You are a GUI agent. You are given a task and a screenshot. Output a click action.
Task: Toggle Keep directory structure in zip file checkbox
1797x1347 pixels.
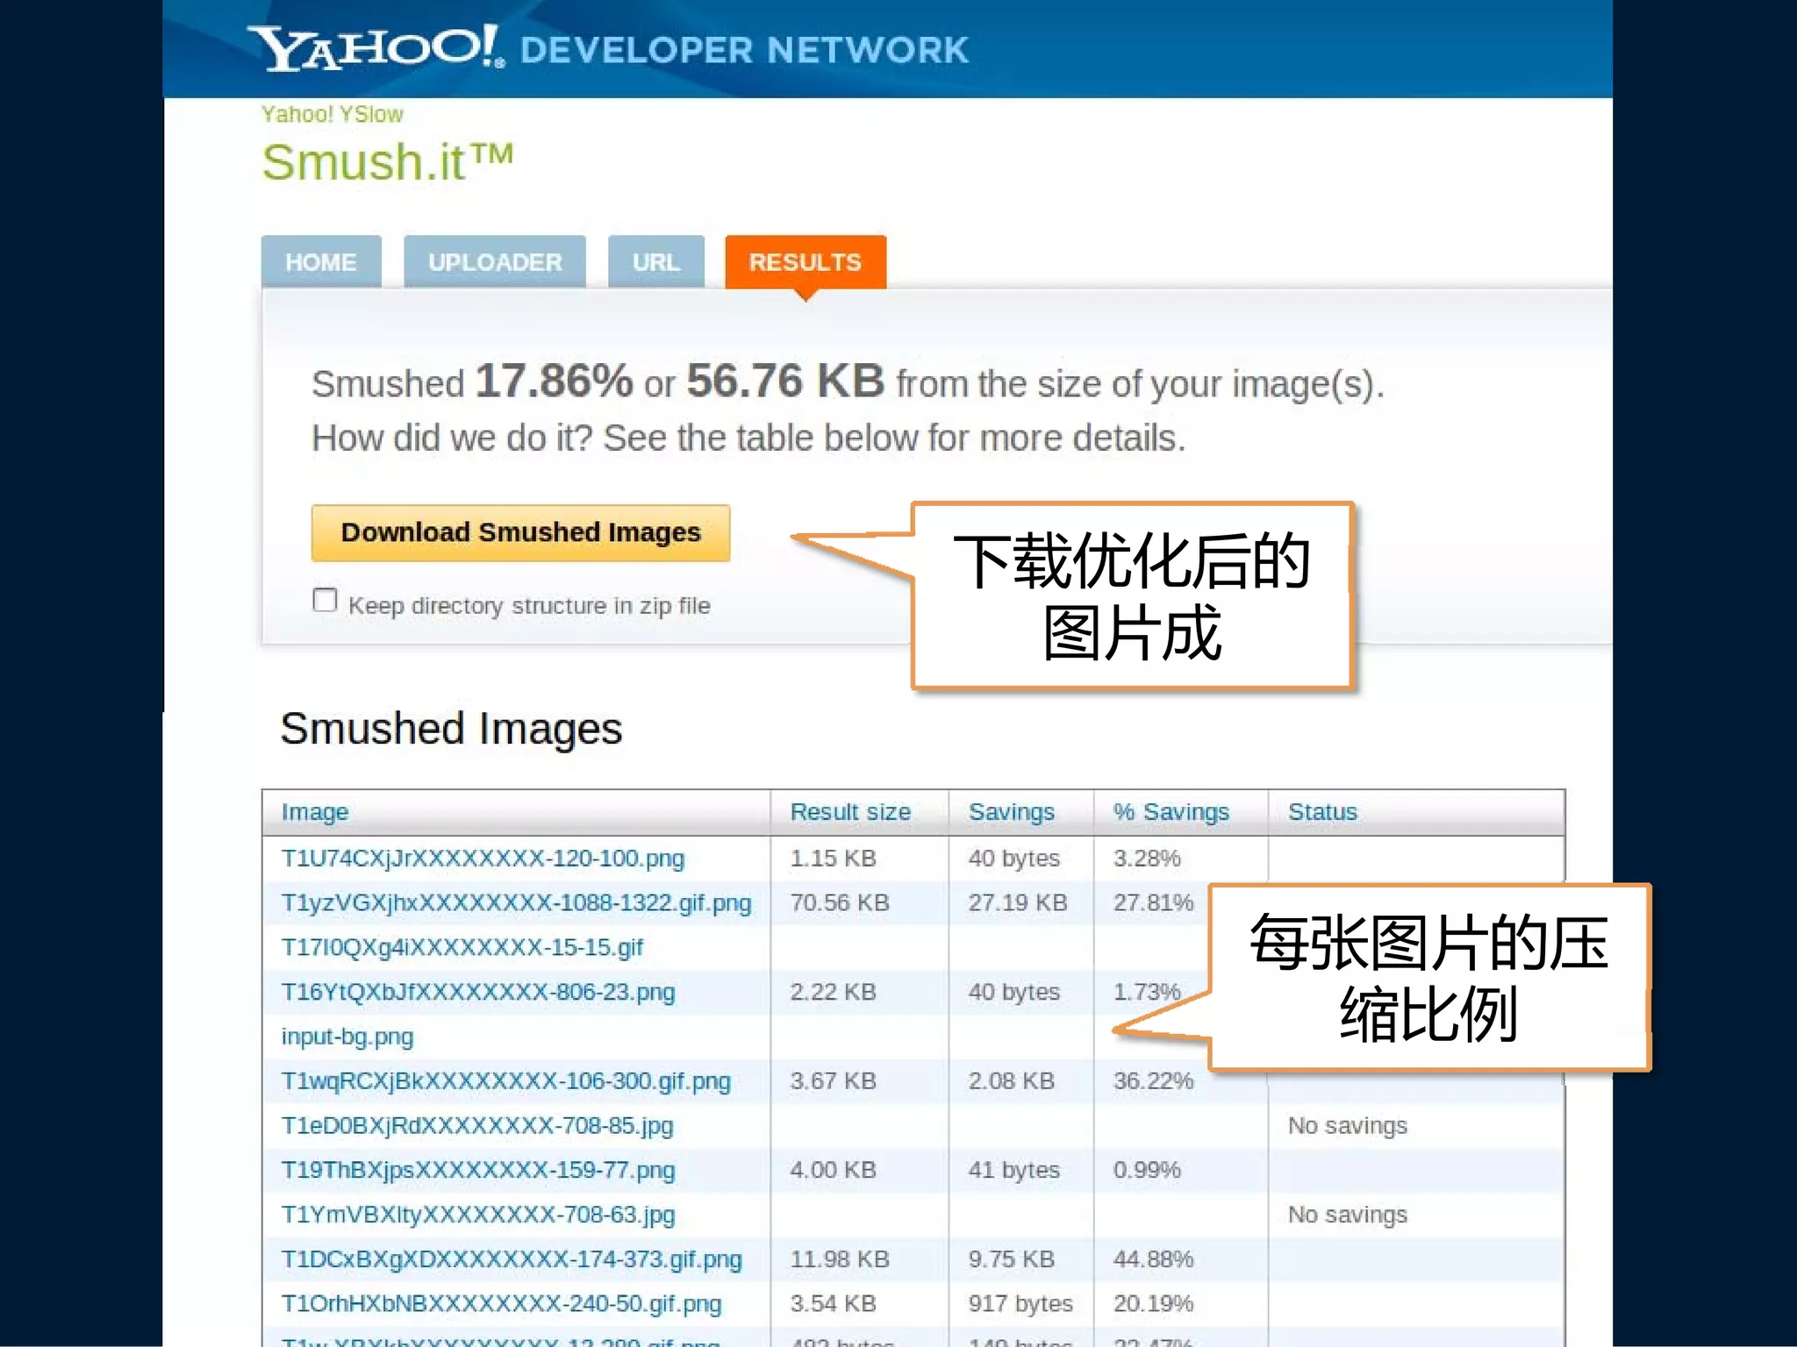click(325, 600)
